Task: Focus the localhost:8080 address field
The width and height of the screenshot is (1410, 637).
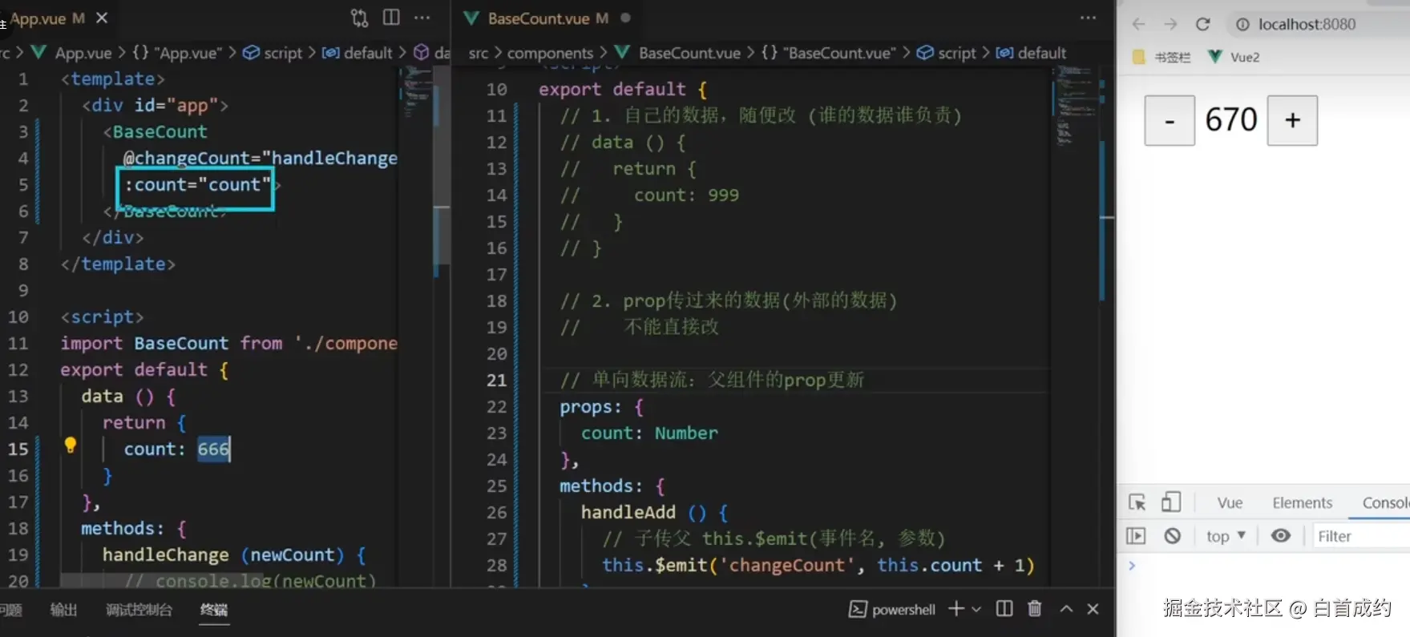Action: coord(1307,24)
